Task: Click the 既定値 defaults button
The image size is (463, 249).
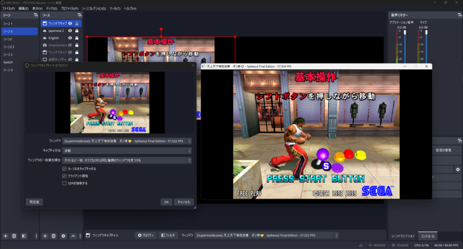Action: (x=34, y=202)
